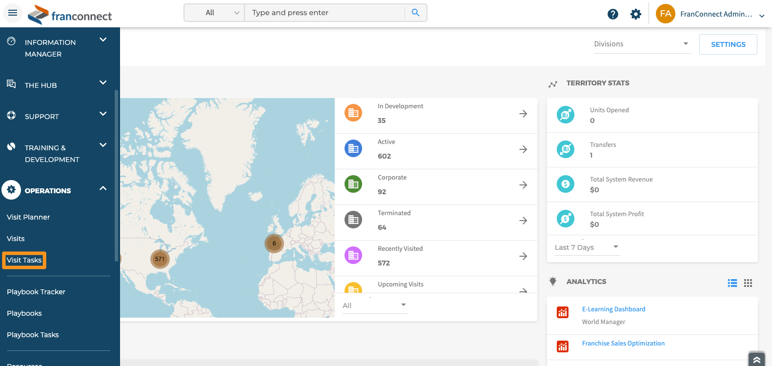Image resolution: width=772 pixels, height=366 pixels.
Task: Collapse the Operations section chevron
Action: pos(103,188)
